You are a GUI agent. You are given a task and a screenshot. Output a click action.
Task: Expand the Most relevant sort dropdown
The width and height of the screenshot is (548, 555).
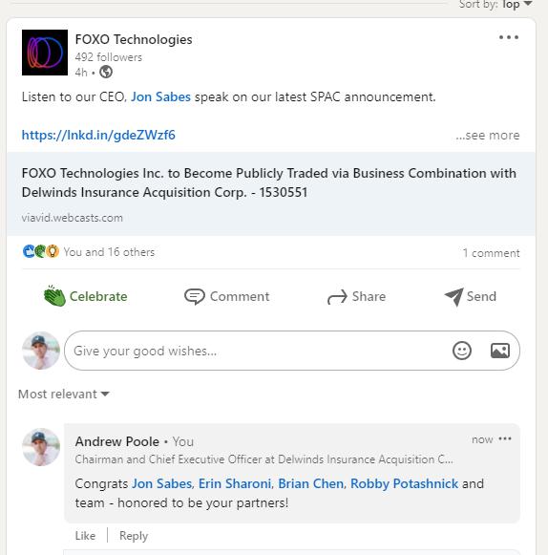tap(64, 394)
